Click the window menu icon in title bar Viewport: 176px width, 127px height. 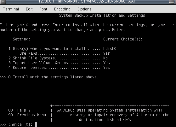[3, 2]
